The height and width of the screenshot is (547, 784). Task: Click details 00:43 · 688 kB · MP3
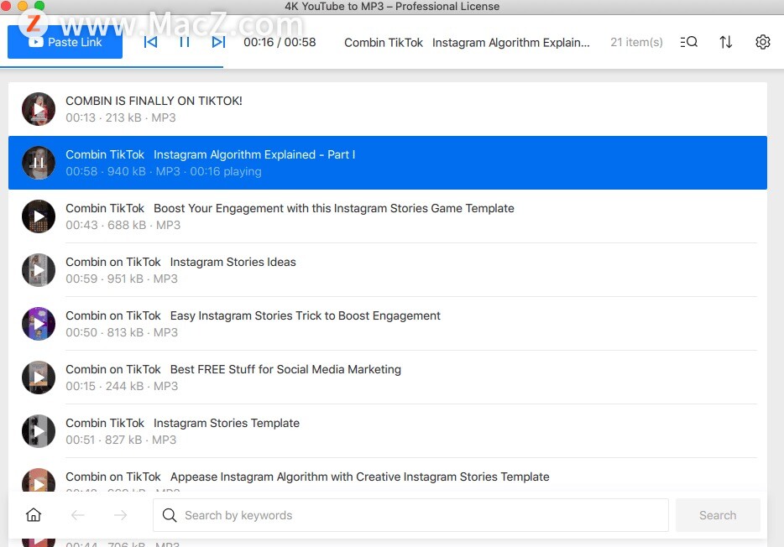tap(123, 225)
